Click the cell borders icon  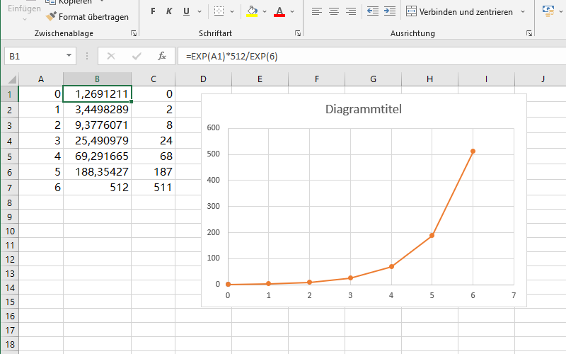[x=219, y=11]
